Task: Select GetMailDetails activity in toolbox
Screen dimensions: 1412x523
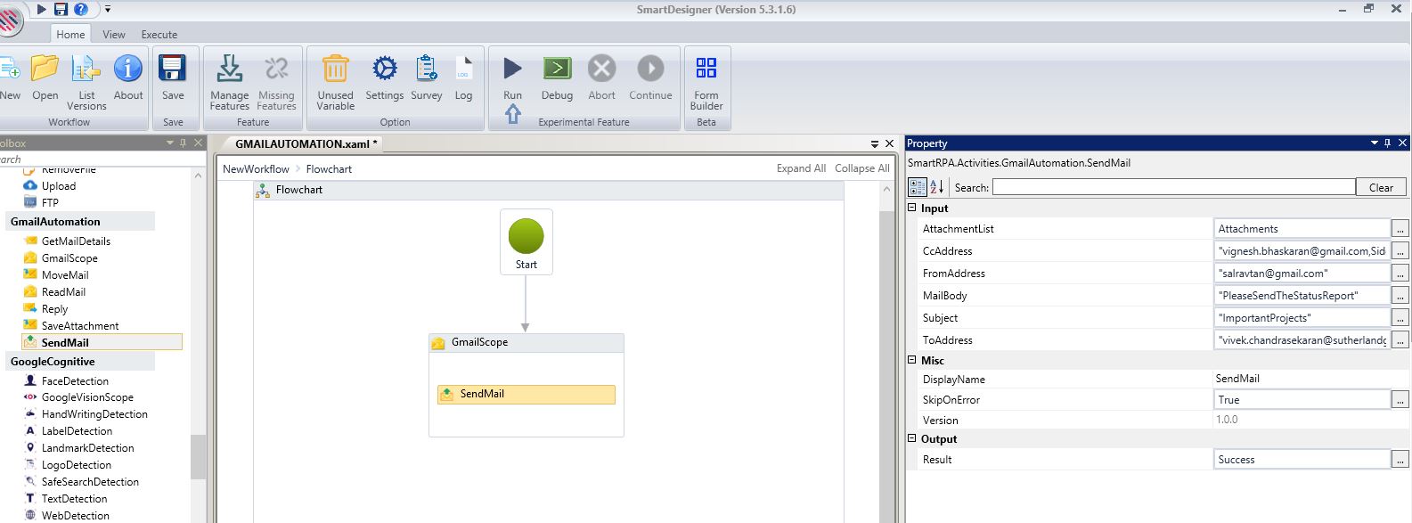Action: [76, 241]
